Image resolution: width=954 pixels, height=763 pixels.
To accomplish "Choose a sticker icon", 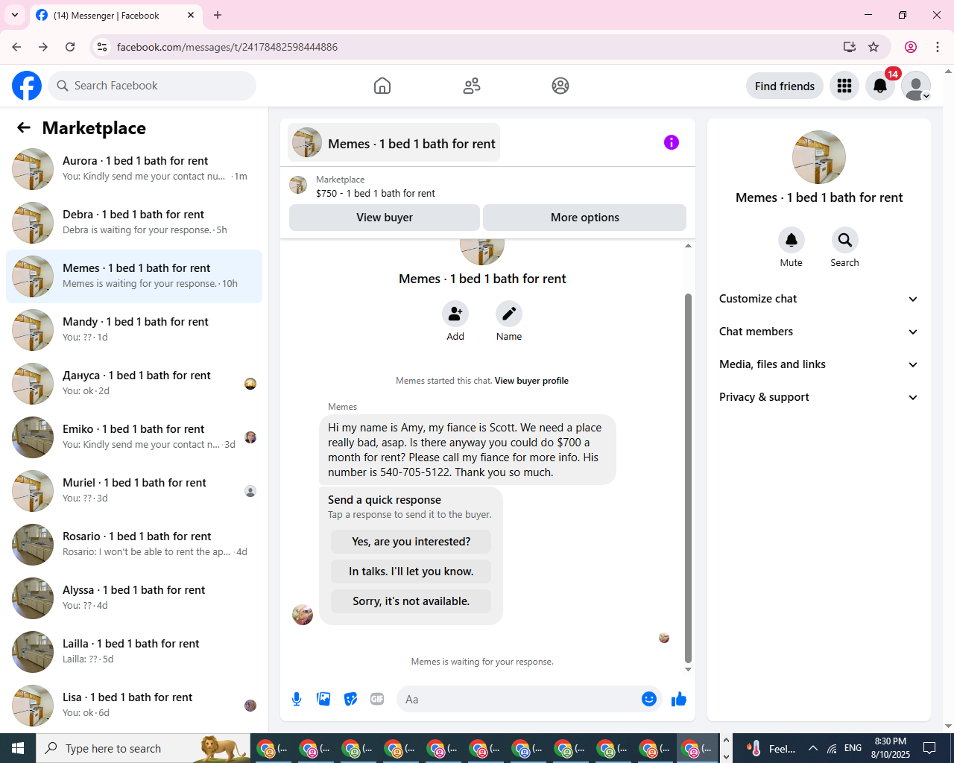I will (350, 699).
